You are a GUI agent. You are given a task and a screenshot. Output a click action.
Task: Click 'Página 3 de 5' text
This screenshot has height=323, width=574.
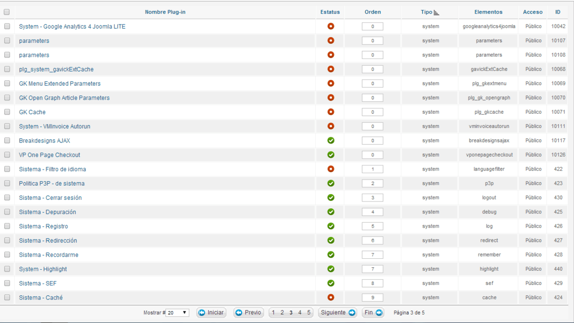pos(409,313)
